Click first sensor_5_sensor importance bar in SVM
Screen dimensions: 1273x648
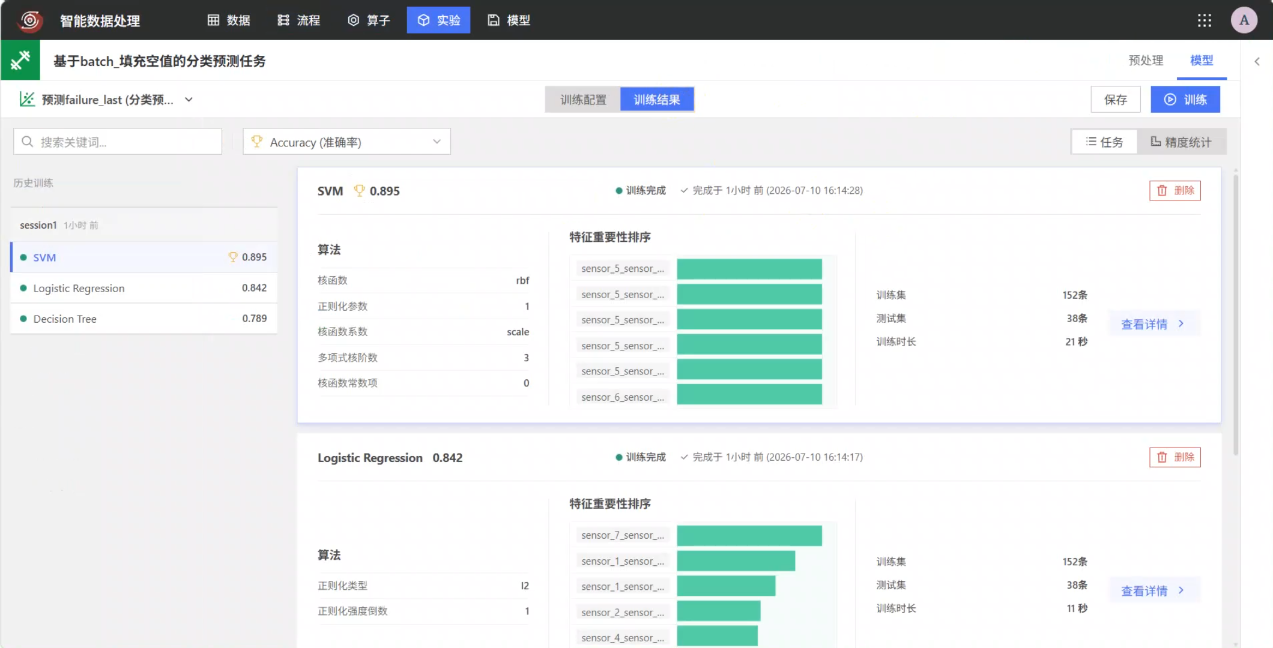(x=749, y=269)
